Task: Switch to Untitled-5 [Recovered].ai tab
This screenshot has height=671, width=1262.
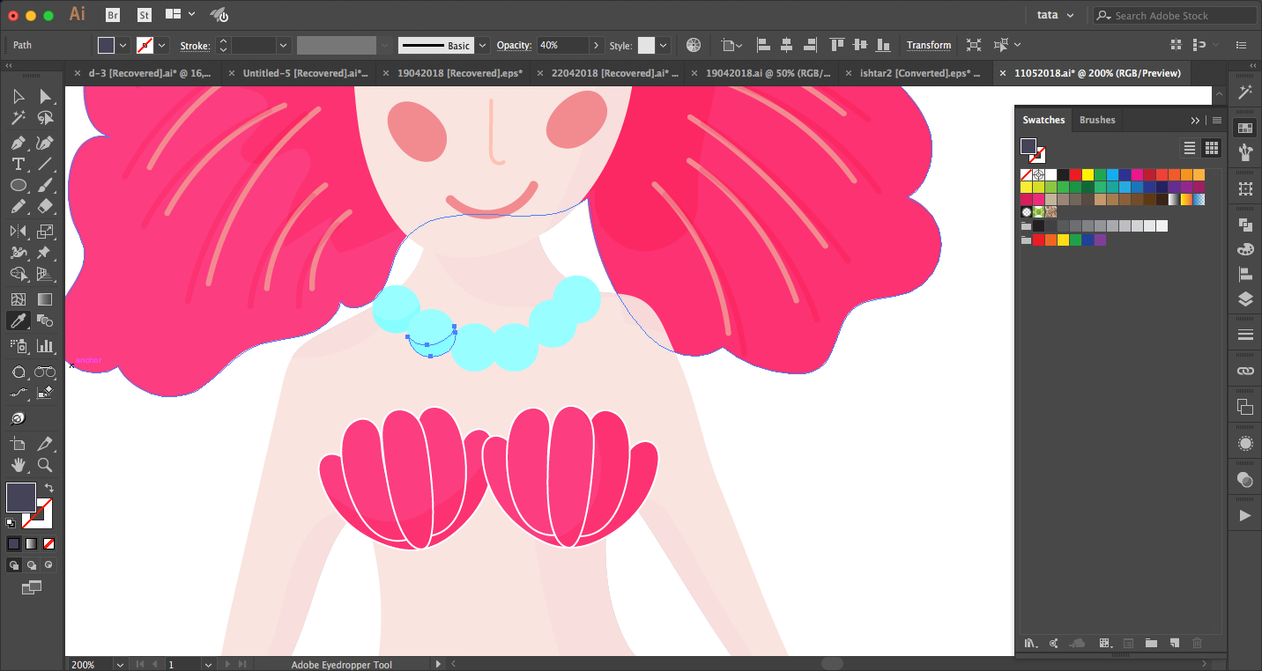Action: click(305, 73)
